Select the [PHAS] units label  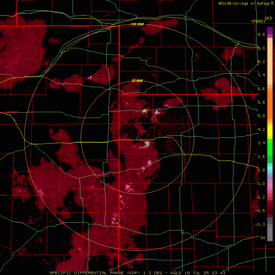[258, 21]
